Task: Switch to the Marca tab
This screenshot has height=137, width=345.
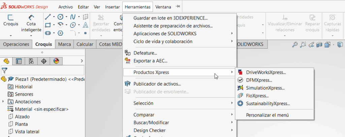Action: [64, 44]
